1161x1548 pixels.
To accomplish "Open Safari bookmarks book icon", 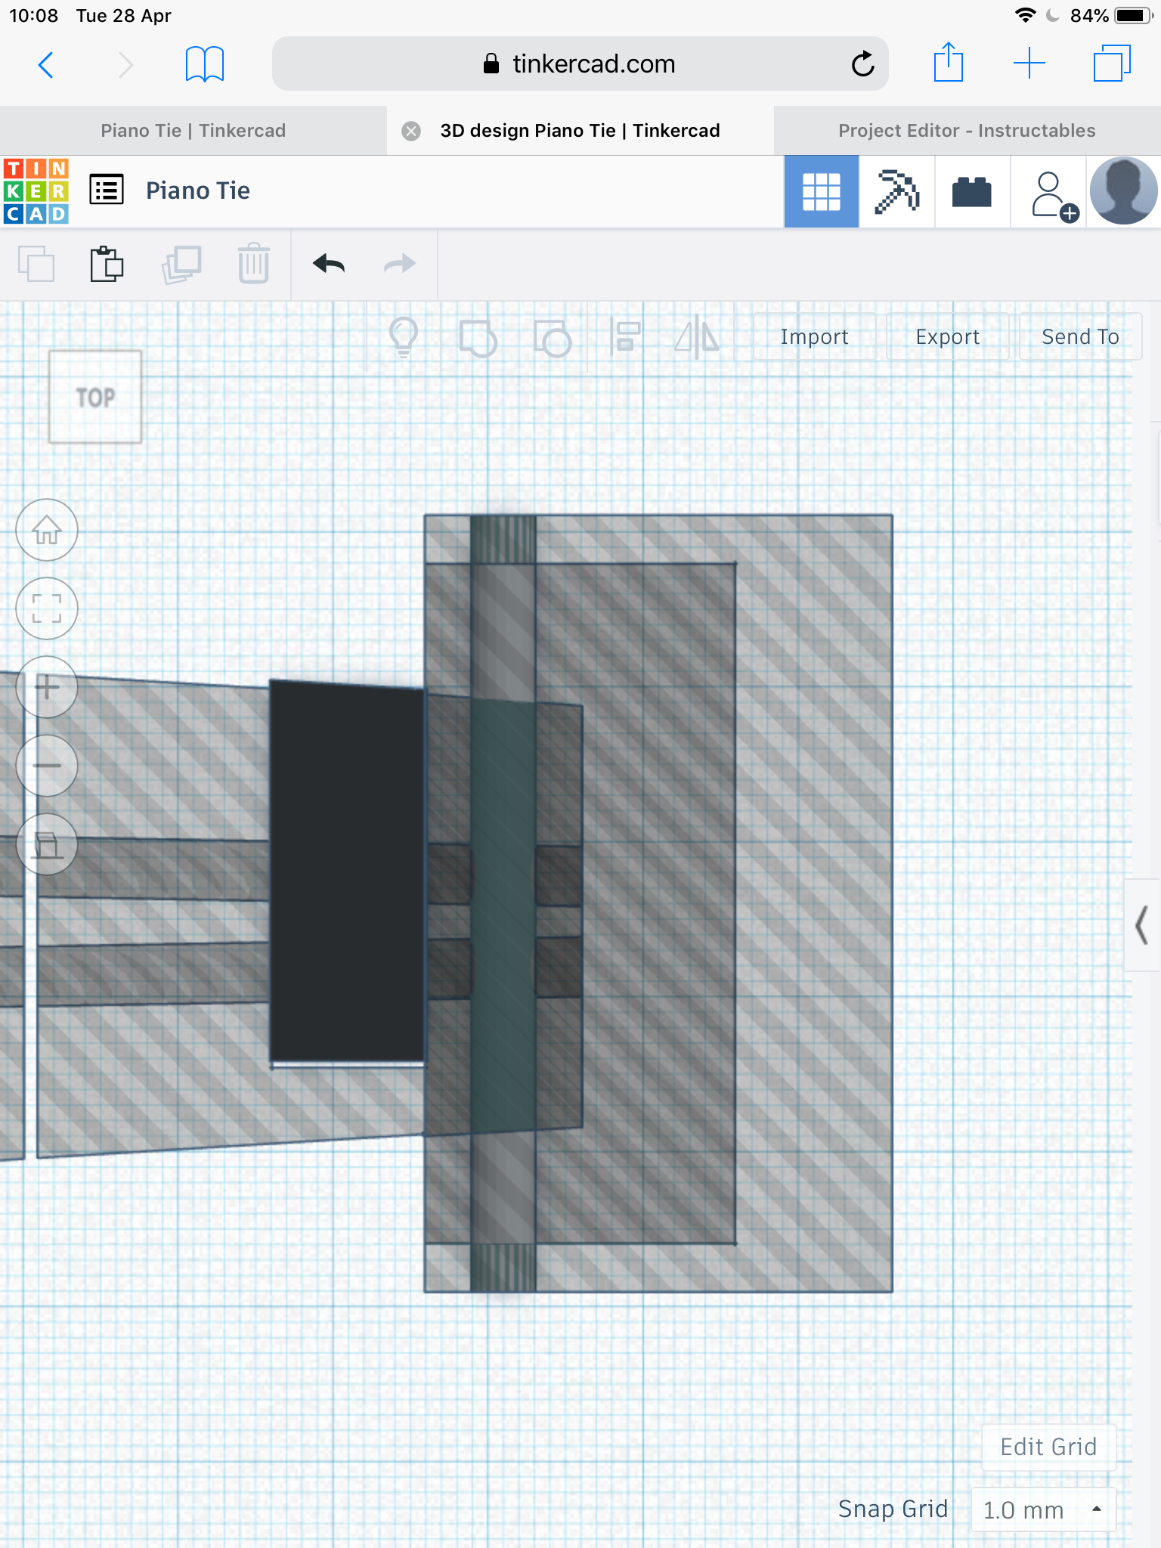I will tap(205, 64).
